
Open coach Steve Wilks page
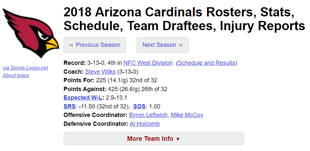(100, 72)
